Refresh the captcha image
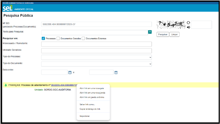The image size is (220, 124). 188,23
